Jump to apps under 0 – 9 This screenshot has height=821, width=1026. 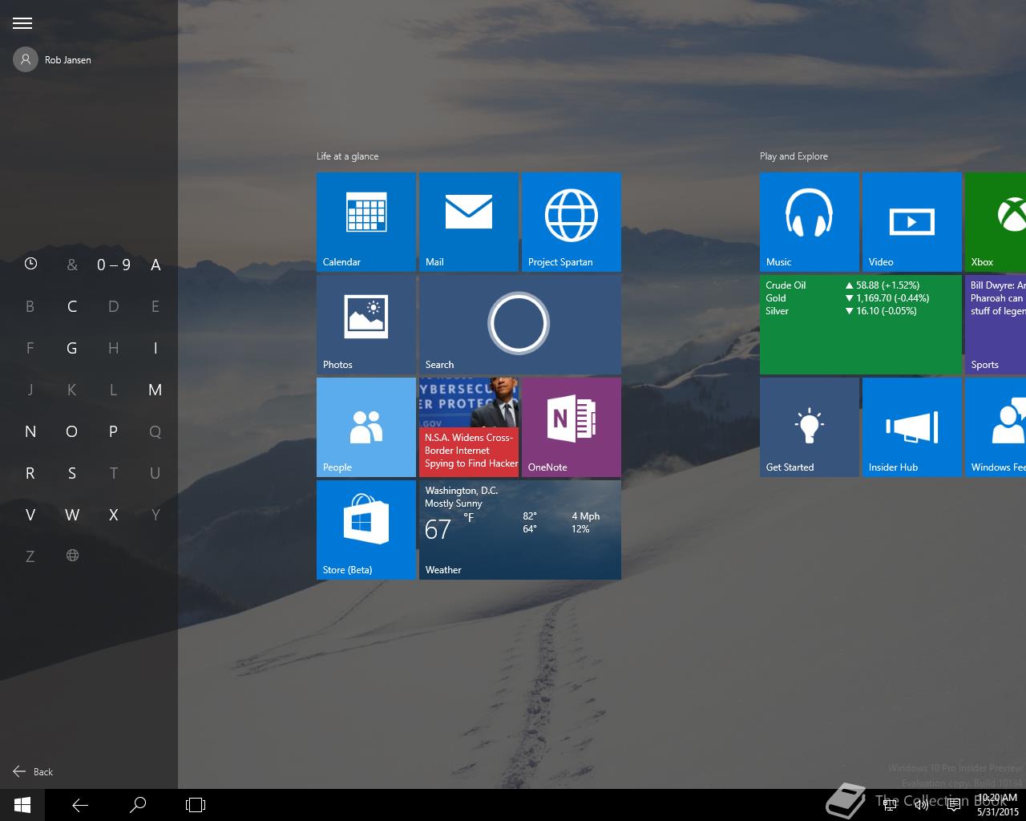[114, 265]
